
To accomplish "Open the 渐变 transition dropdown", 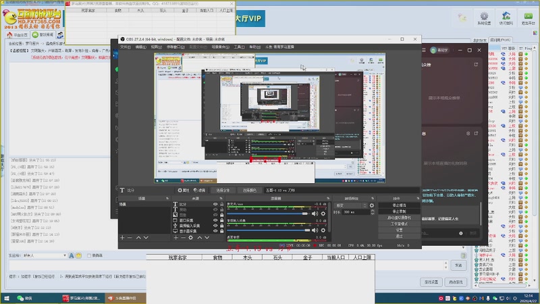I will [x=350, y=205].
